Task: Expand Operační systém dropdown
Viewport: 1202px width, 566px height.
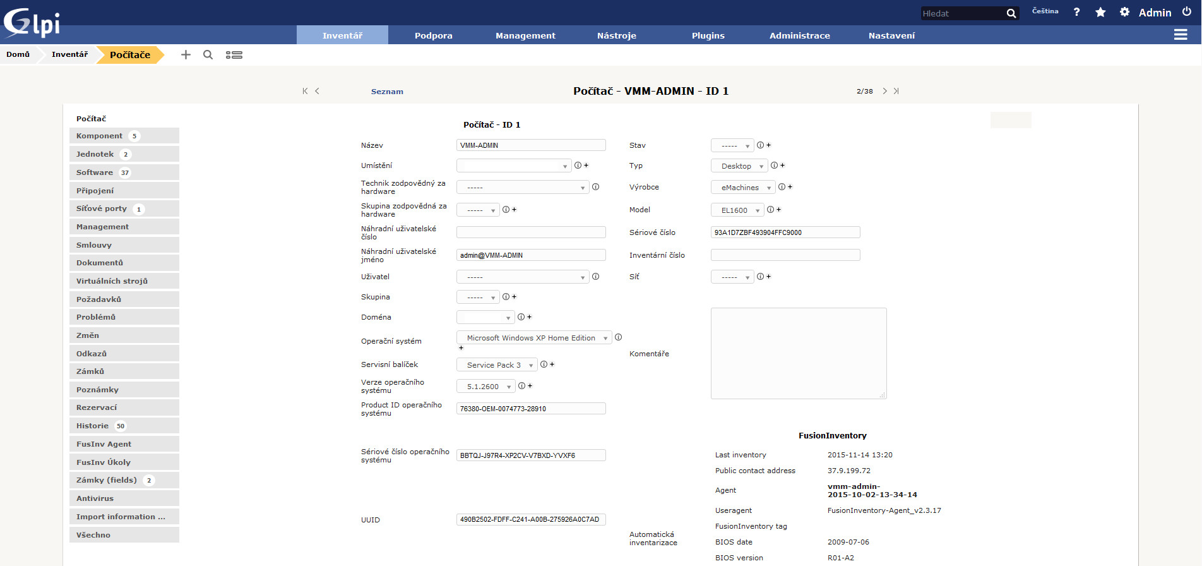Action: [x=533, y=338]
